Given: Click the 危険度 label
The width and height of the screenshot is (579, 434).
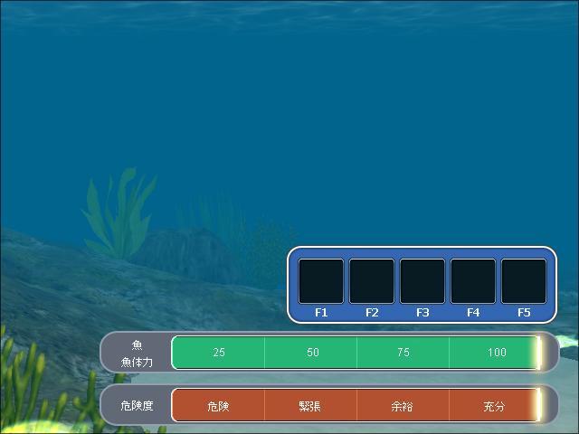Looking at the screenshot, I should point(138,406).
